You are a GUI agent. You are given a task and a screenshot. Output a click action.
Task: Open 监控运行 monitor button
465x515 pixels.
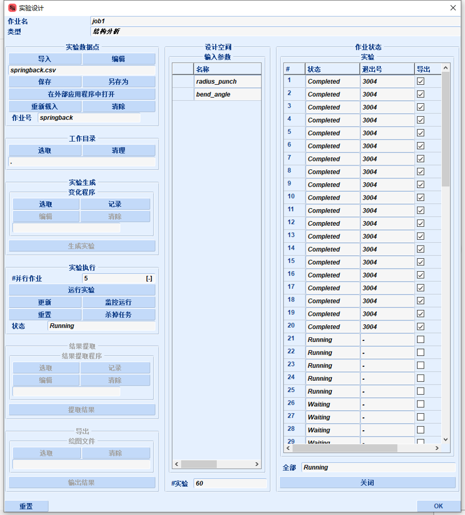pos(118,303)
